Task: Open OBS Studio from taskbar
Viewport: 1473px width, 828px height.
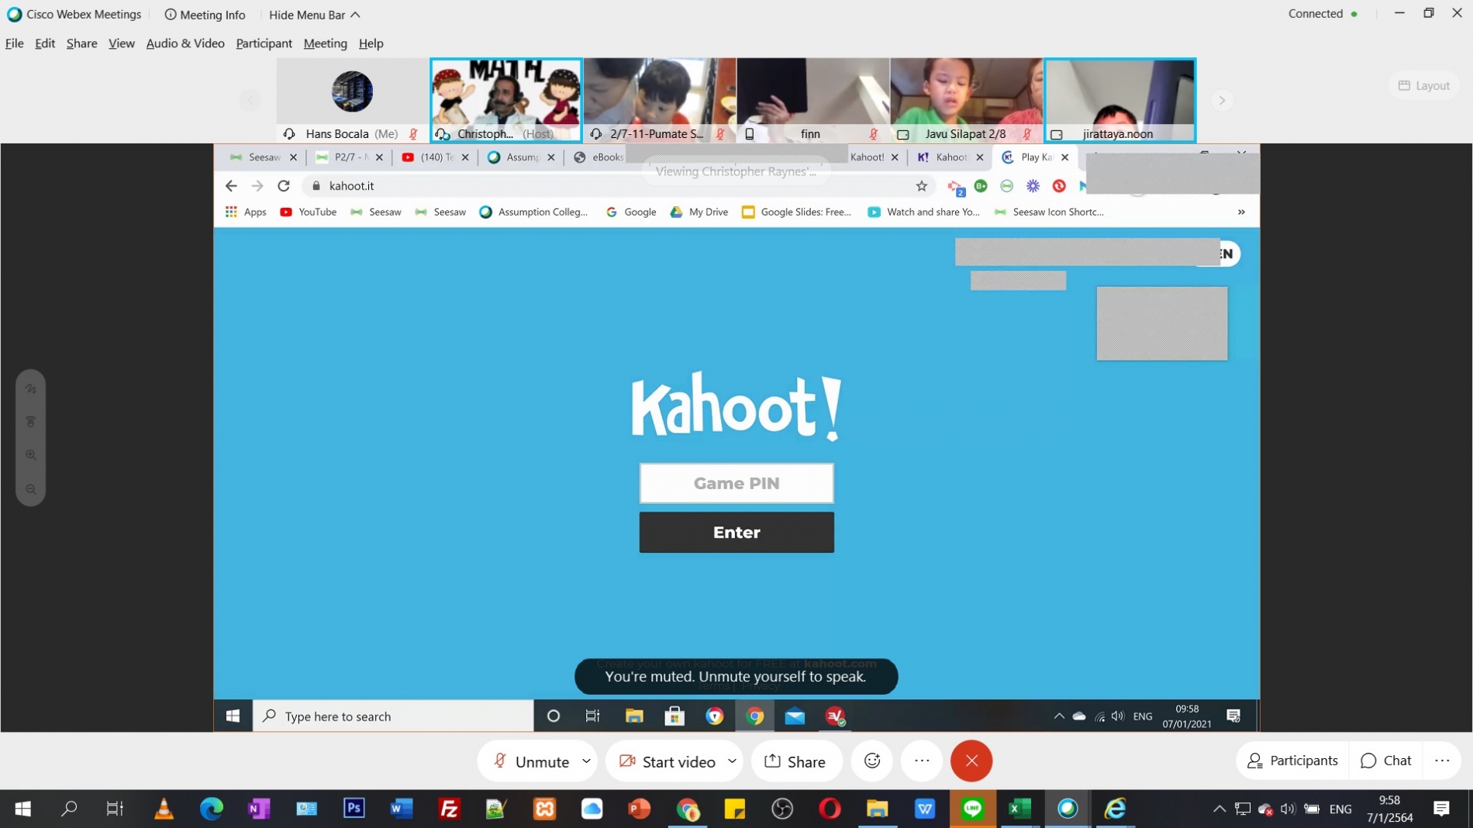Action: [x=782, y=809]
